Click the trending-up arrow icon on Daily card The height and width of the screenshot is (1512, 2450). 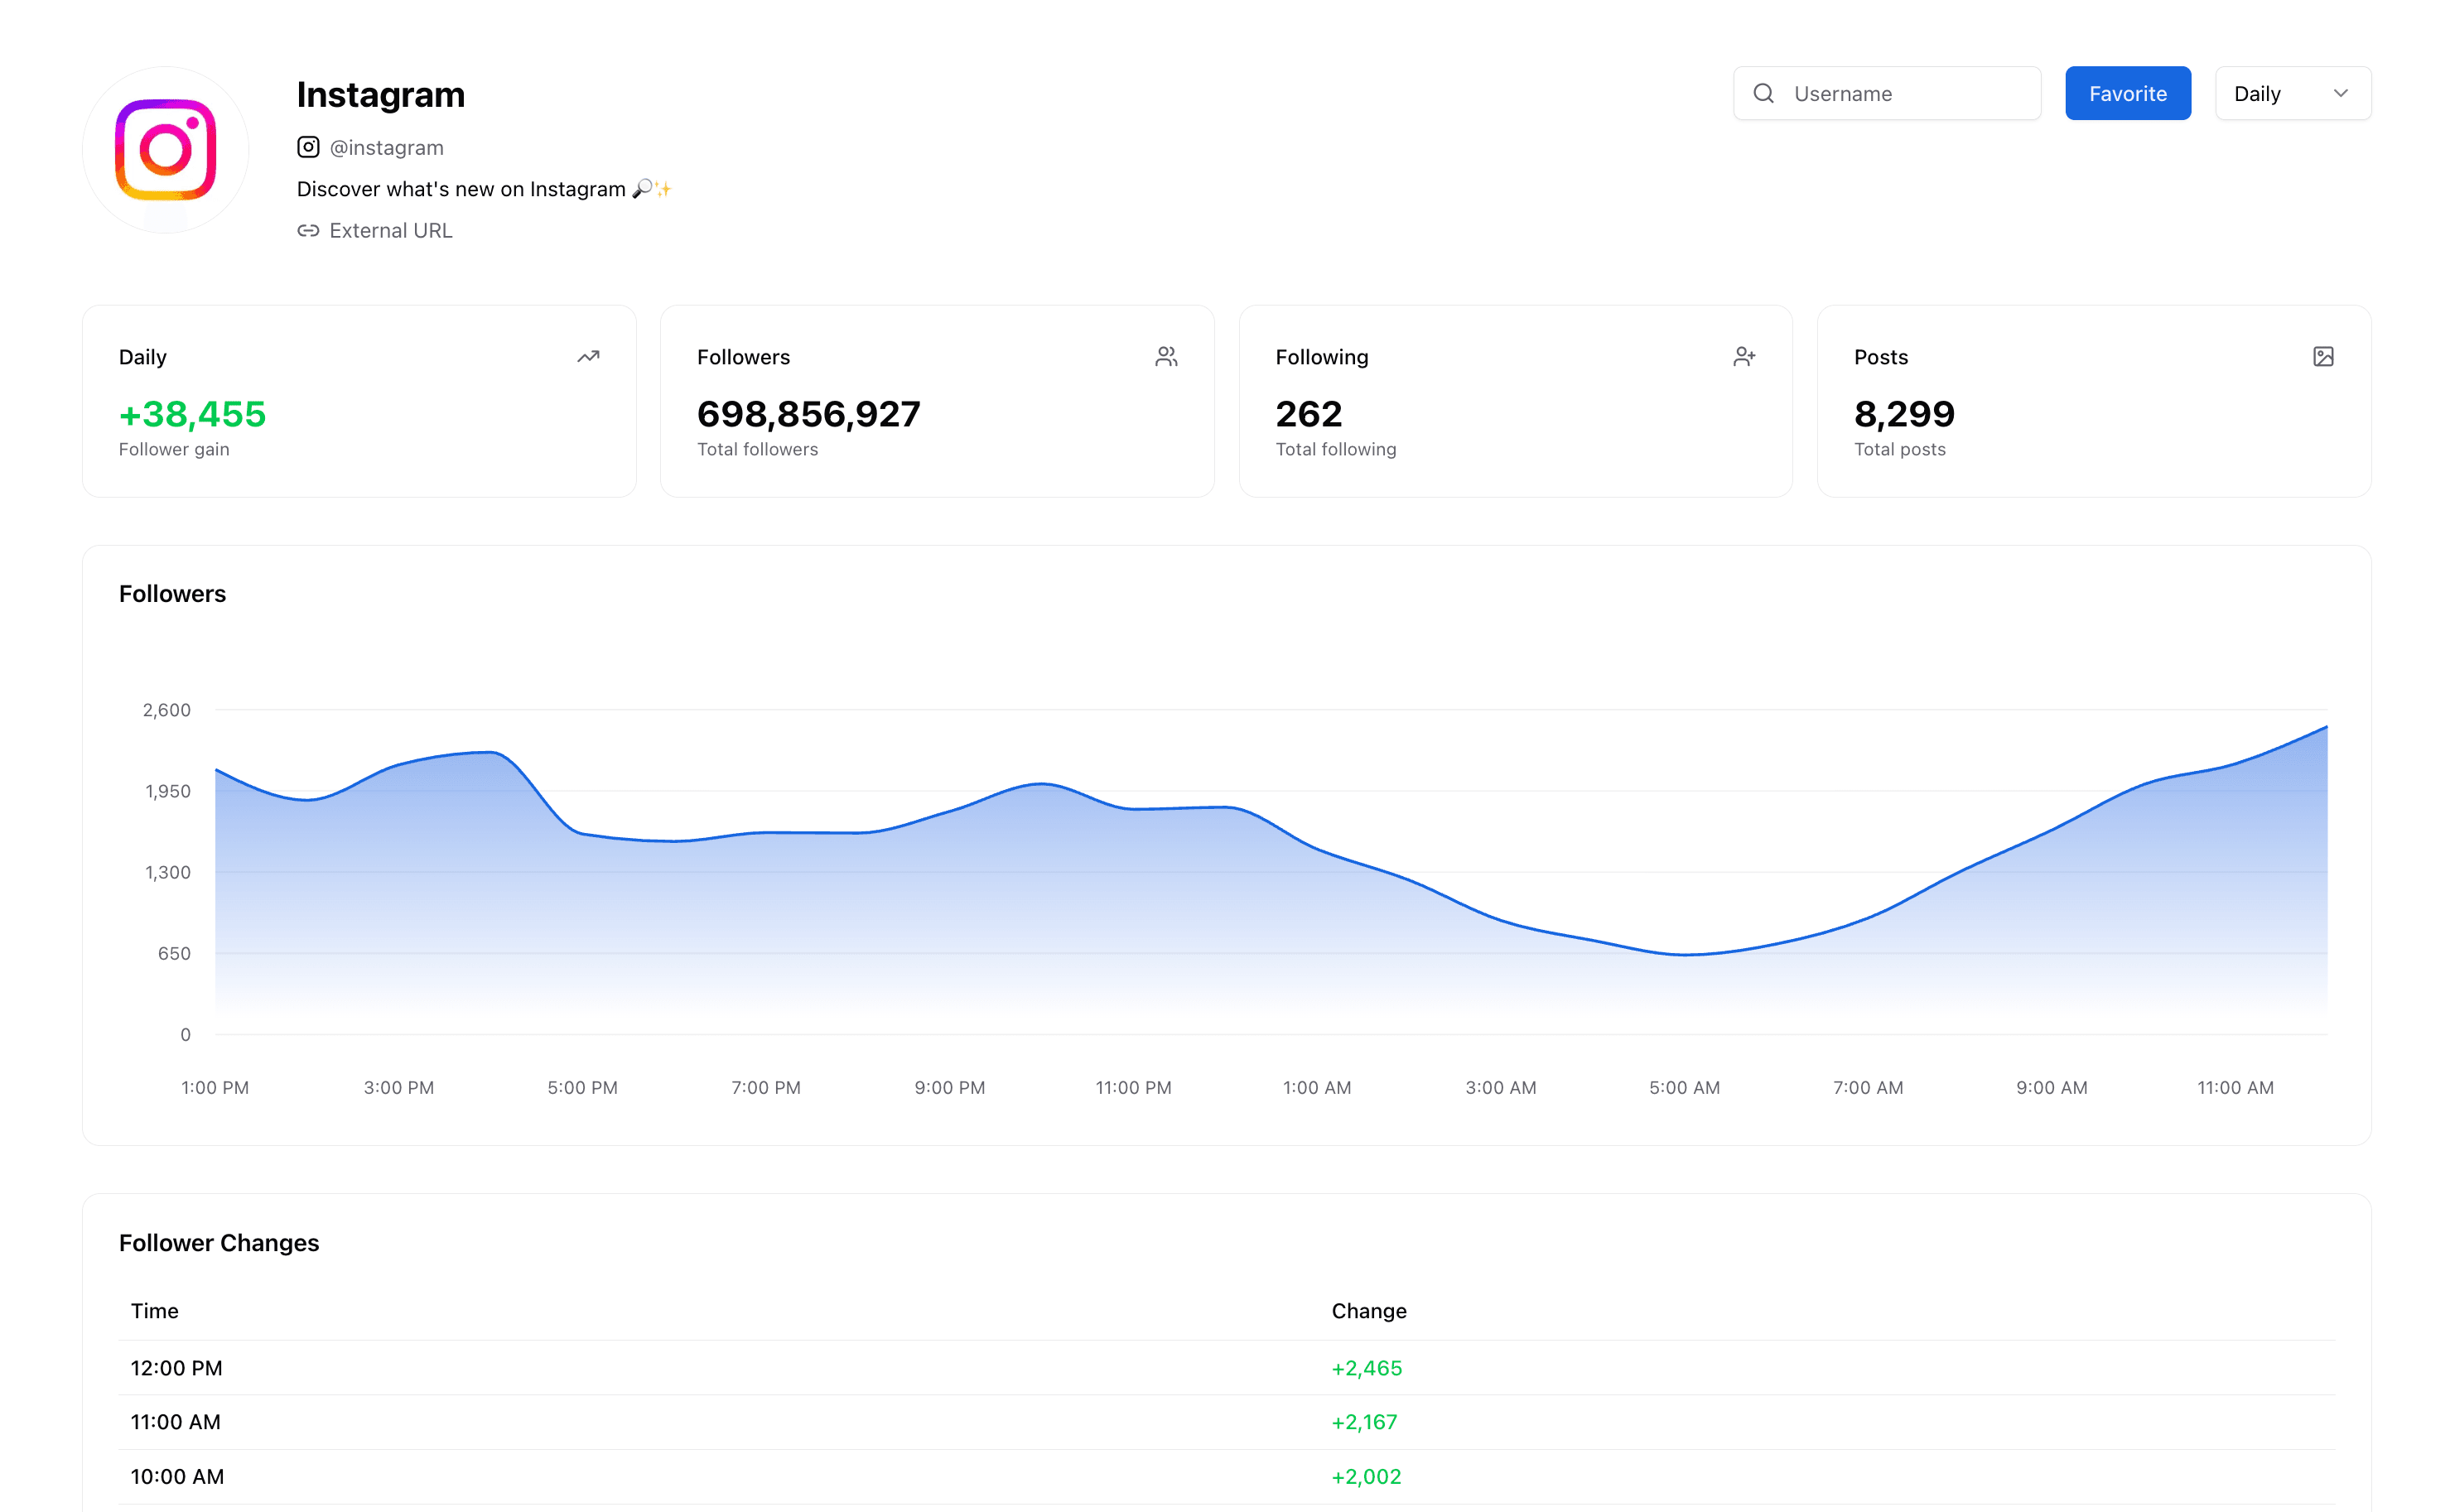[x=588, y=357]
